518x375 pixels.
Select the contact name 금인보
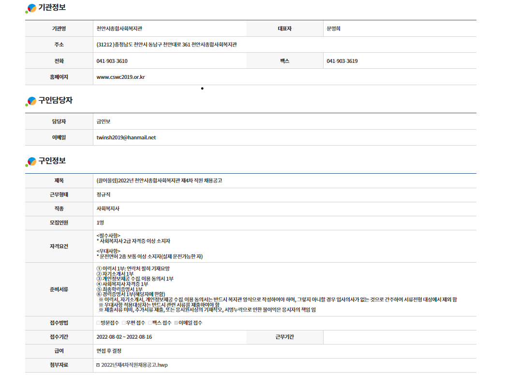click(104, 121)
